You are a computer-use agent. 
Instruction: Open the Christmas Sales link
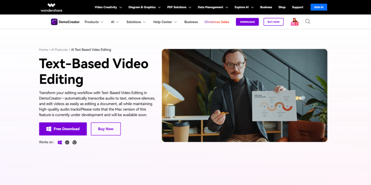tap(217, 22)
